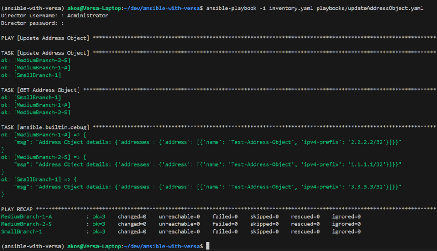Click the '3.3.3.3/32' ipv4-prefix value

click(367, 187)
